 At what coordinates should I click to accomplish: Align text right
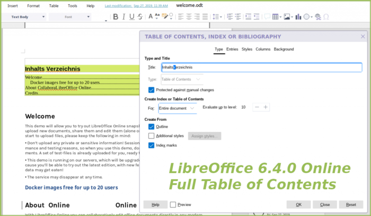pos(197,16)
